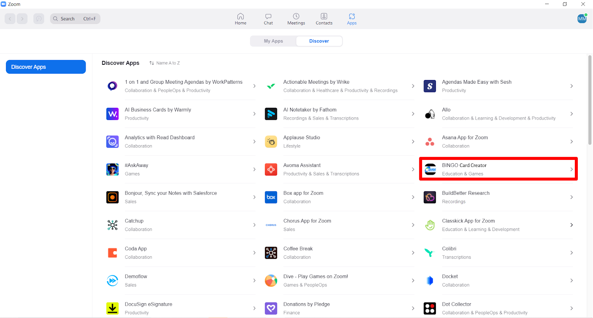Open the WorkPatterns app icon
593x318 pixels.
point(112,86)
